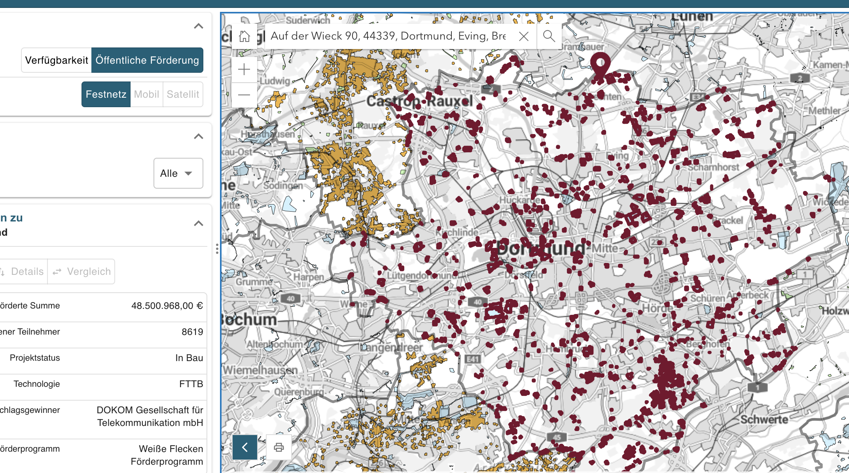Select Öffentliche Förderung toggle
The image size is (849, 473).
pos(147,60)
